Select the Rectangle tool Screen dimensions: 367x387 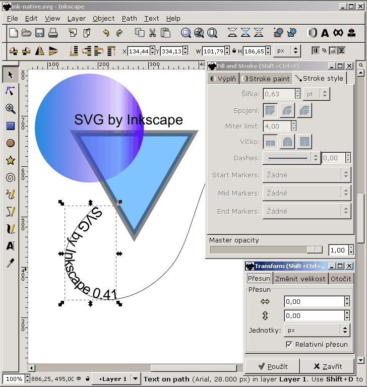pos(11,126)
